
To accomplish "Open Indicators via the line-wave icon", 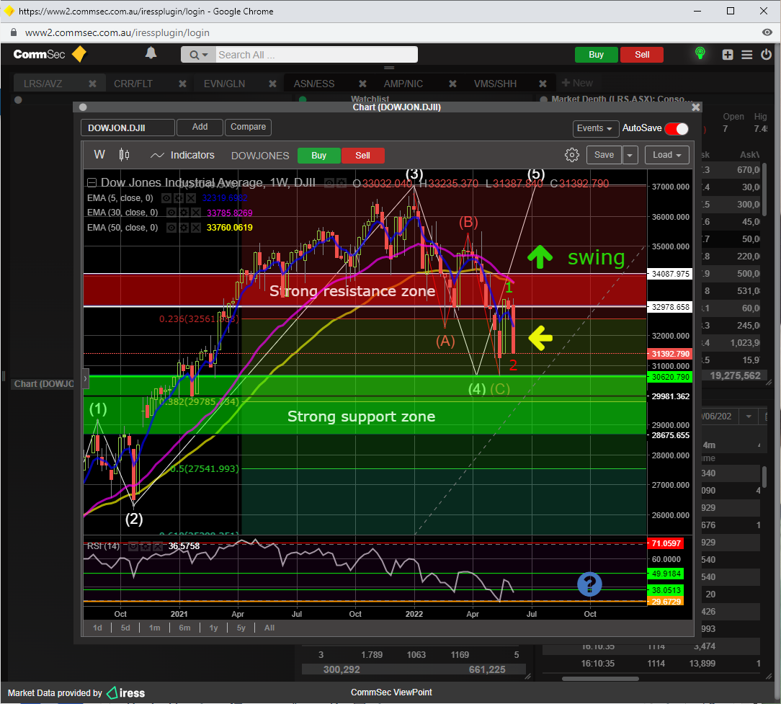I will (x=157, y=156).
